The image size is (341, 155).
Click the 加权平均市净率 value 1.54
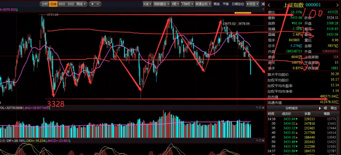pyautogui.click(x=336, y=91)
